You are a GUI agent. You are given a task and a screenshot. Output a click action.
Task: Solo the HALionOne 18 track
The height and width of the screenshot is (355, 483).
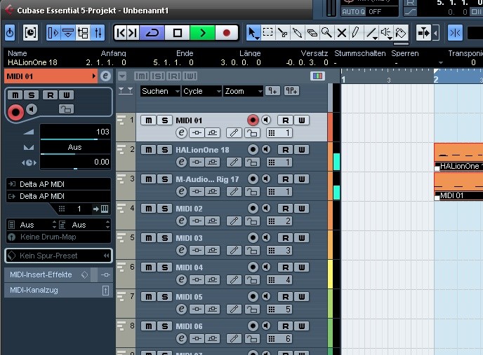[165, 150]
